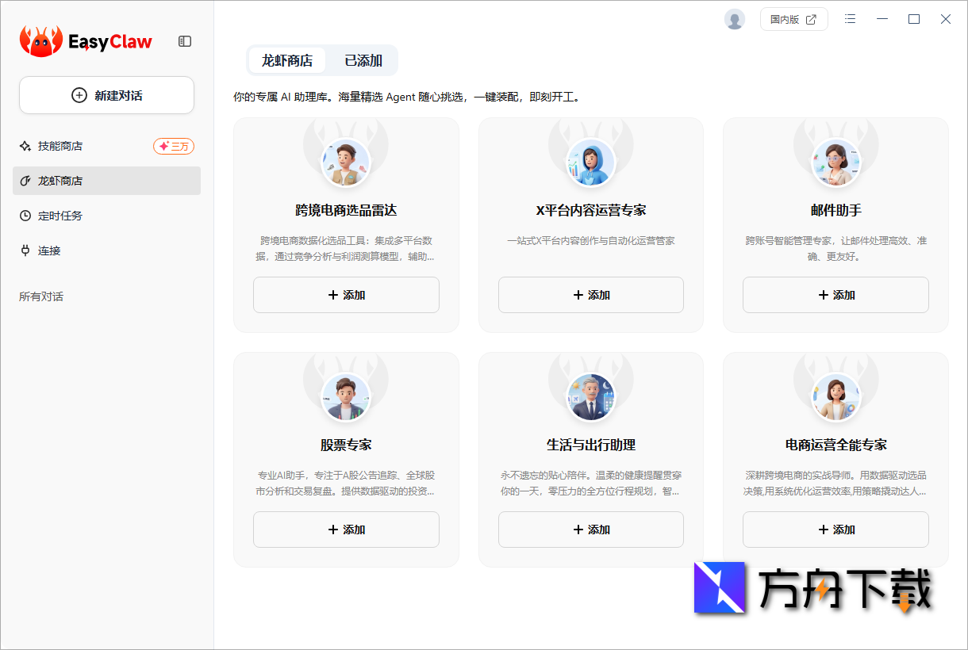Click the 三万 badge next to 技能商店

coord(174,146)
